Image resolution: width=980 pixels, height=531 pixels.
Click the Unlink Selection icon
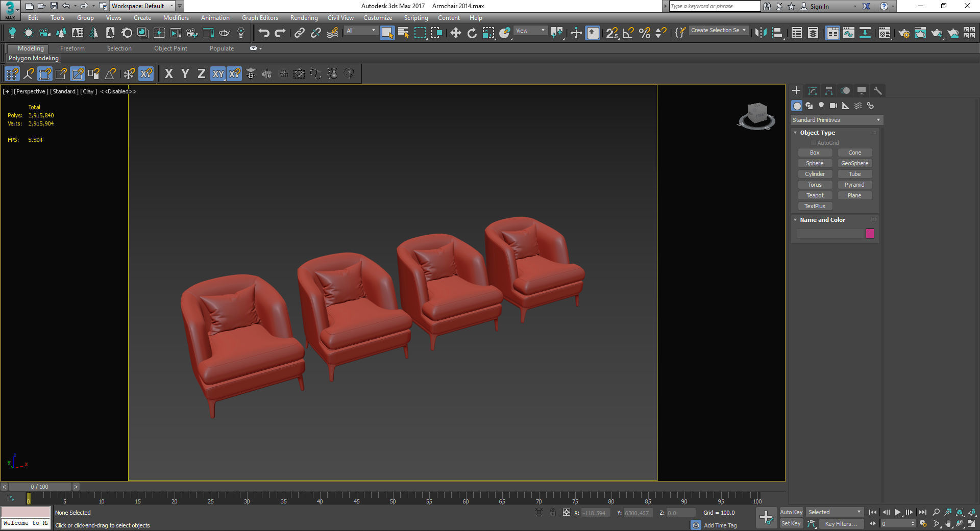pos(316,33)
